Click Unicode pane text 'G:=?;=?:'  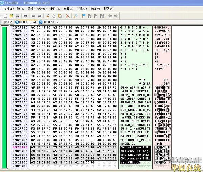pyautogui.click(x=162, y=65)
